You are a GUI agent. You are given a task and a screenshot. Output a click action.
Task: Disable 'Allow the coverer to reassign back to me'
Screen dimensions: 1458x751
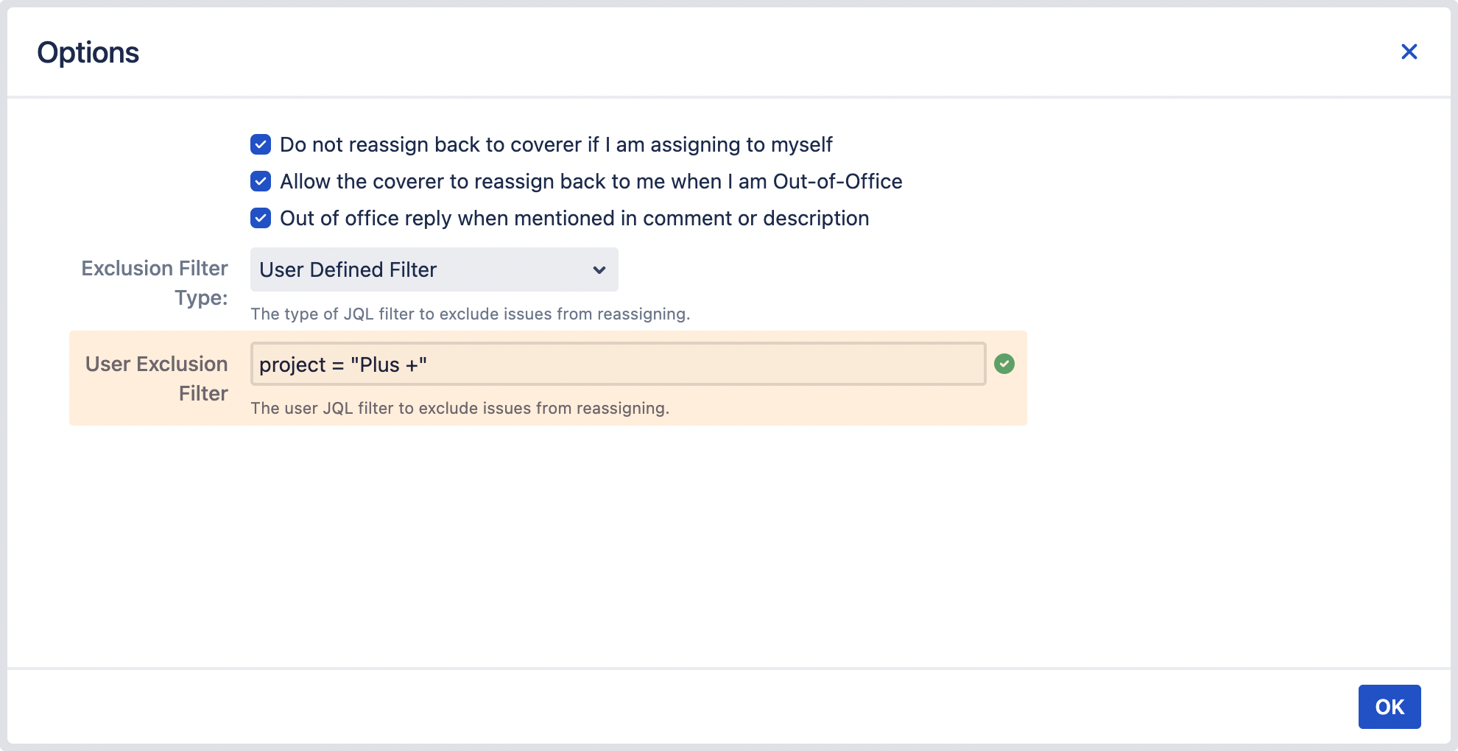[261, 181]
